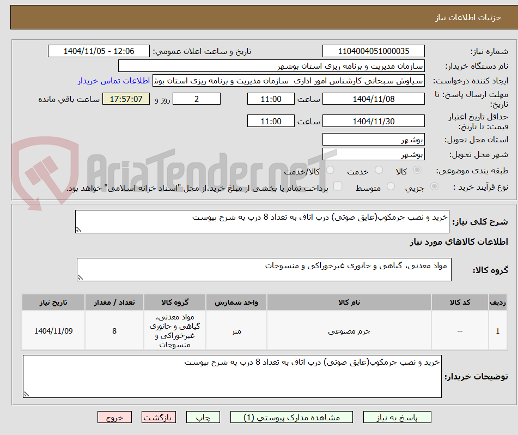This screenshot has height=435, width=518.
Task: Click the شرح کلی نیاز text area
Action: pos(262,221)
